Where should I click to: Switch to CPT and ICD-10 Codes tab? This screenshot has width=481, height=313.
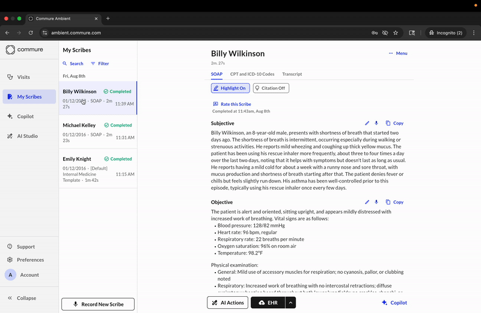(252, 74)
